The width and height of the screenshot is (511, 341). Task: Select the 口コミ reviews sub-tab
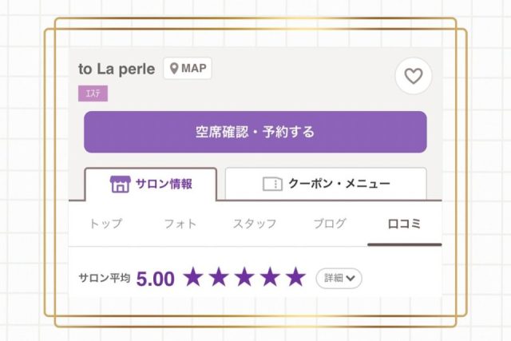click(x=405, y=224)
